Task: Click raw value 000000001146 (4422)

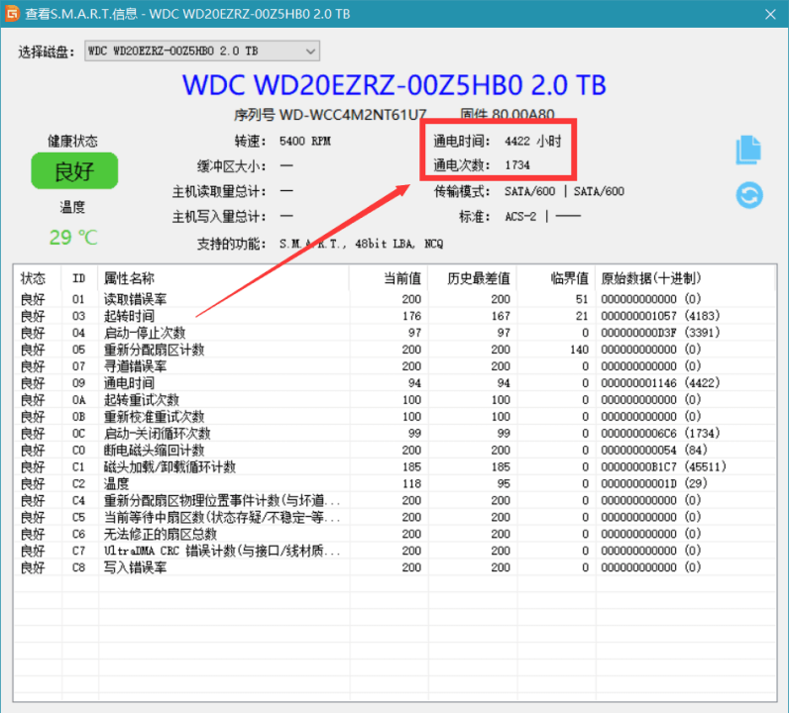Action: pyautogui.click(x=660, y=382)
